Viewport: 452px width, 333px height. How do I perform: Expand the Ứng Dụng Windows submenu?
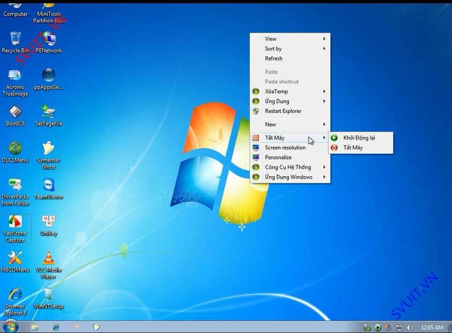pos(290,177)
